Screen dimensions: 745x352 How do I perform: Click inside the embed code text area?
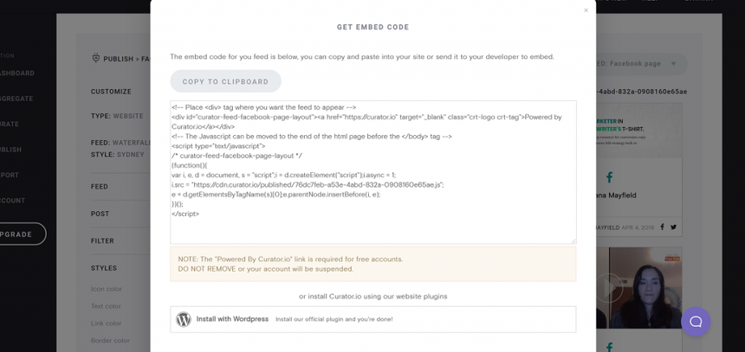pyautogui.click(x=372, y=171)
